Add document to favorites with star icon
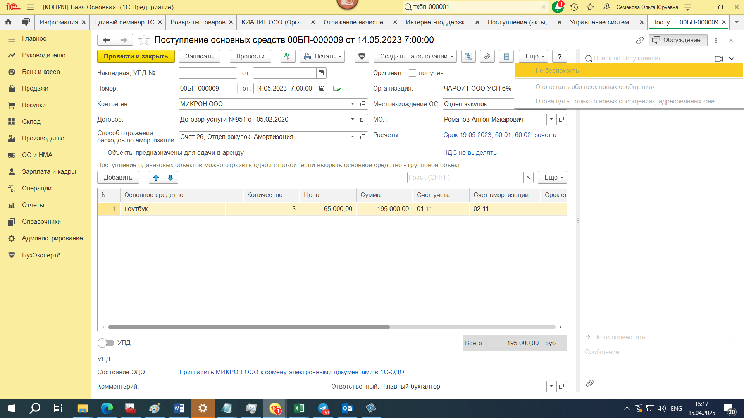Screen dimensions: 744x418 tap(144, 40)
